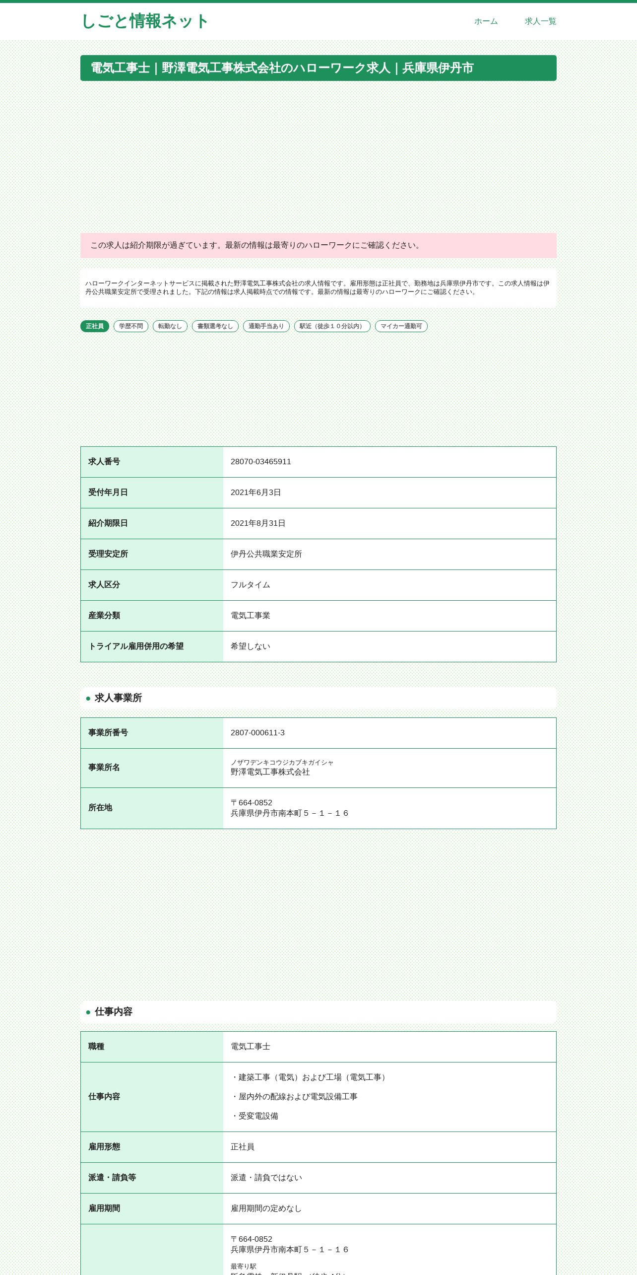The width and height of the screenshot is (637, 1275).
Task: Select 雇用期間の定めなし value
Action: 266,1208
